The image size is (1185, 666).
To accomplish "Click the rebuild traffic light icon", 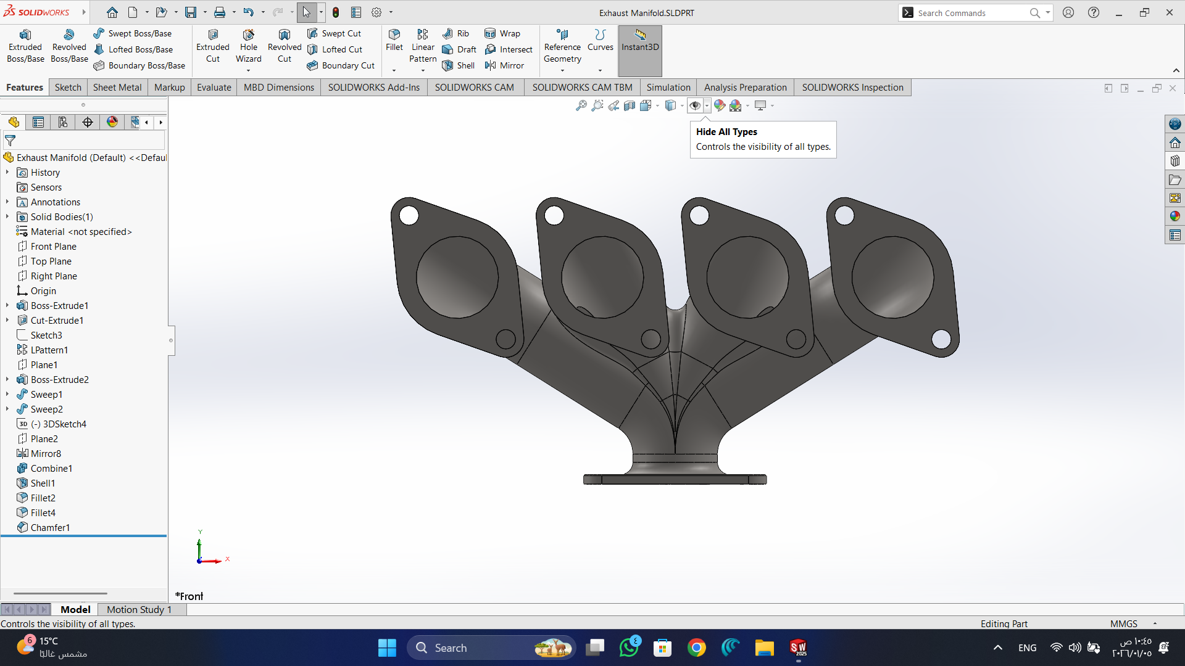I will (x=336, y=12).
